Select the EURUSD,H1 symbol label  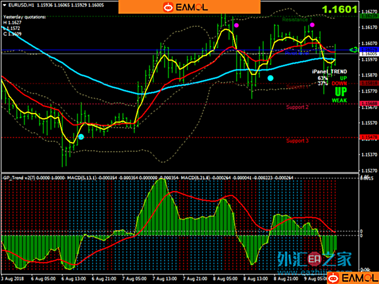coord(21,5)
